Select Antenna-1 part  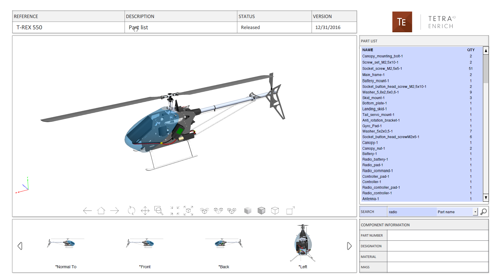click(x=421, y=199)
